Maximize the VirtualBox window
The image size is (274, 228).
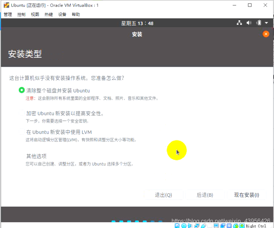tap(250, 5)
